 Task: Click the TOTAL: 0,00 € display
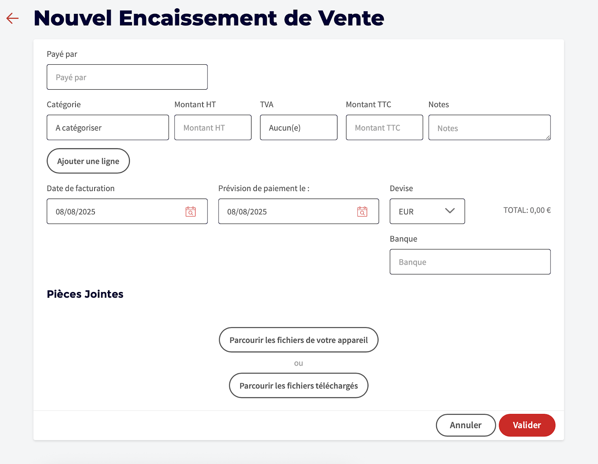click(527, 210)
